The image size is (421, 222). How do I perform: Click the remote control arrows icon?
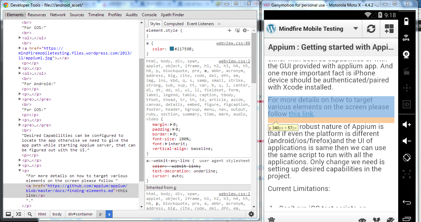[x=406, y=88]
